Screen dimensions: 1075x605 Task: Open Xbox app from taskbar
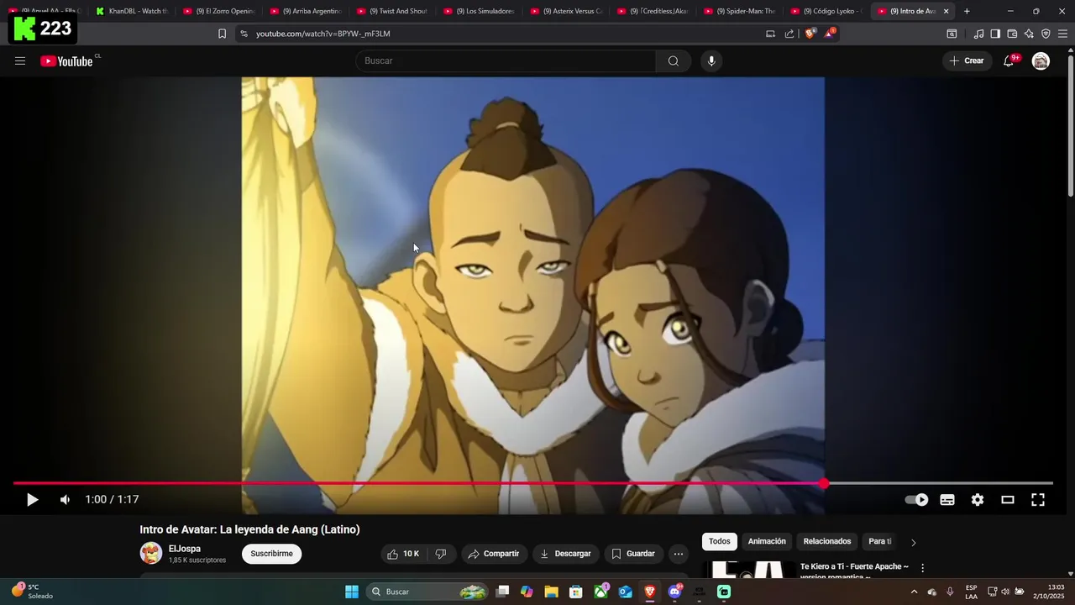(600, 592)
